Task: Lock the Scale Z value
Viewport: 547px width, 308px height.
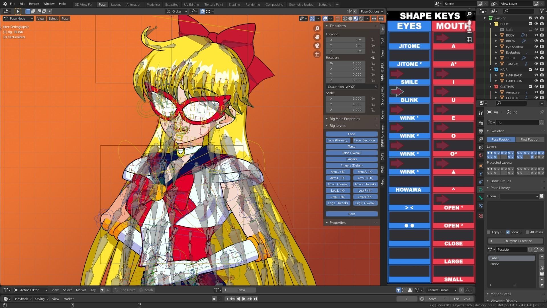Action: pos(373,110)
